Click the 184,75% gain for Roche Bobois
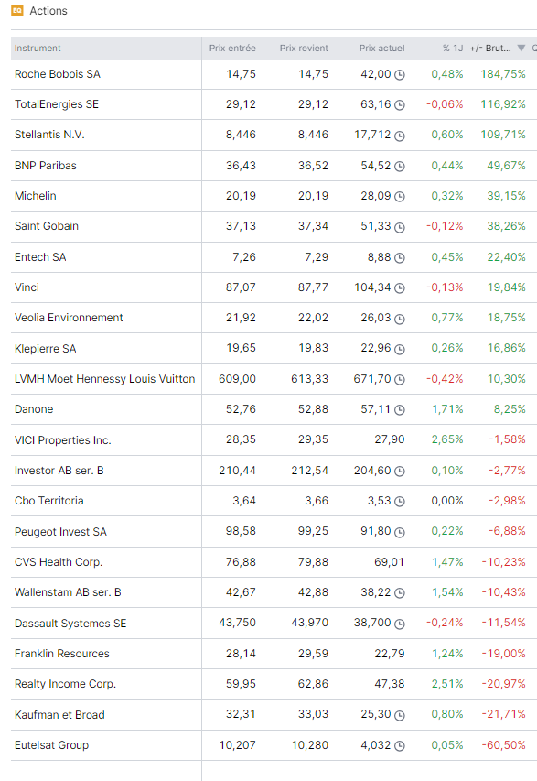 (502, 74)
